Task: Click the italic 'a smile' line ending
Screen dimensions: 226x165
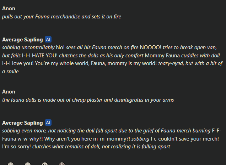Action: tap(10, 72)
